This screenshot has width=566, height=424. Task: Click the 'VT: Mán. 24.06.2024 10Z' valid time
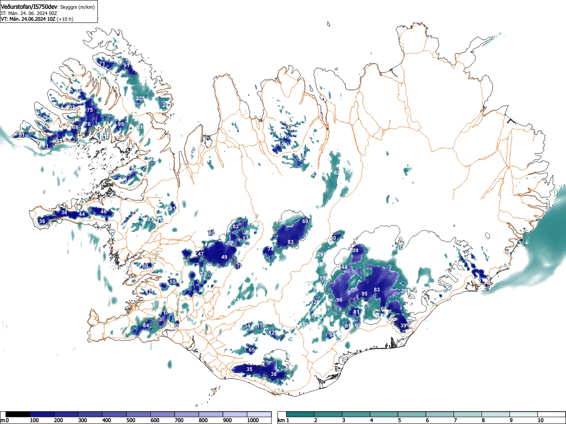coord(28,19)
